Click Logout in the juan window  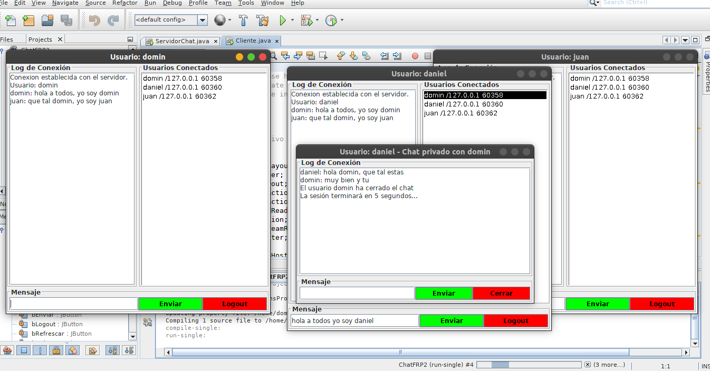click(662, 304)
